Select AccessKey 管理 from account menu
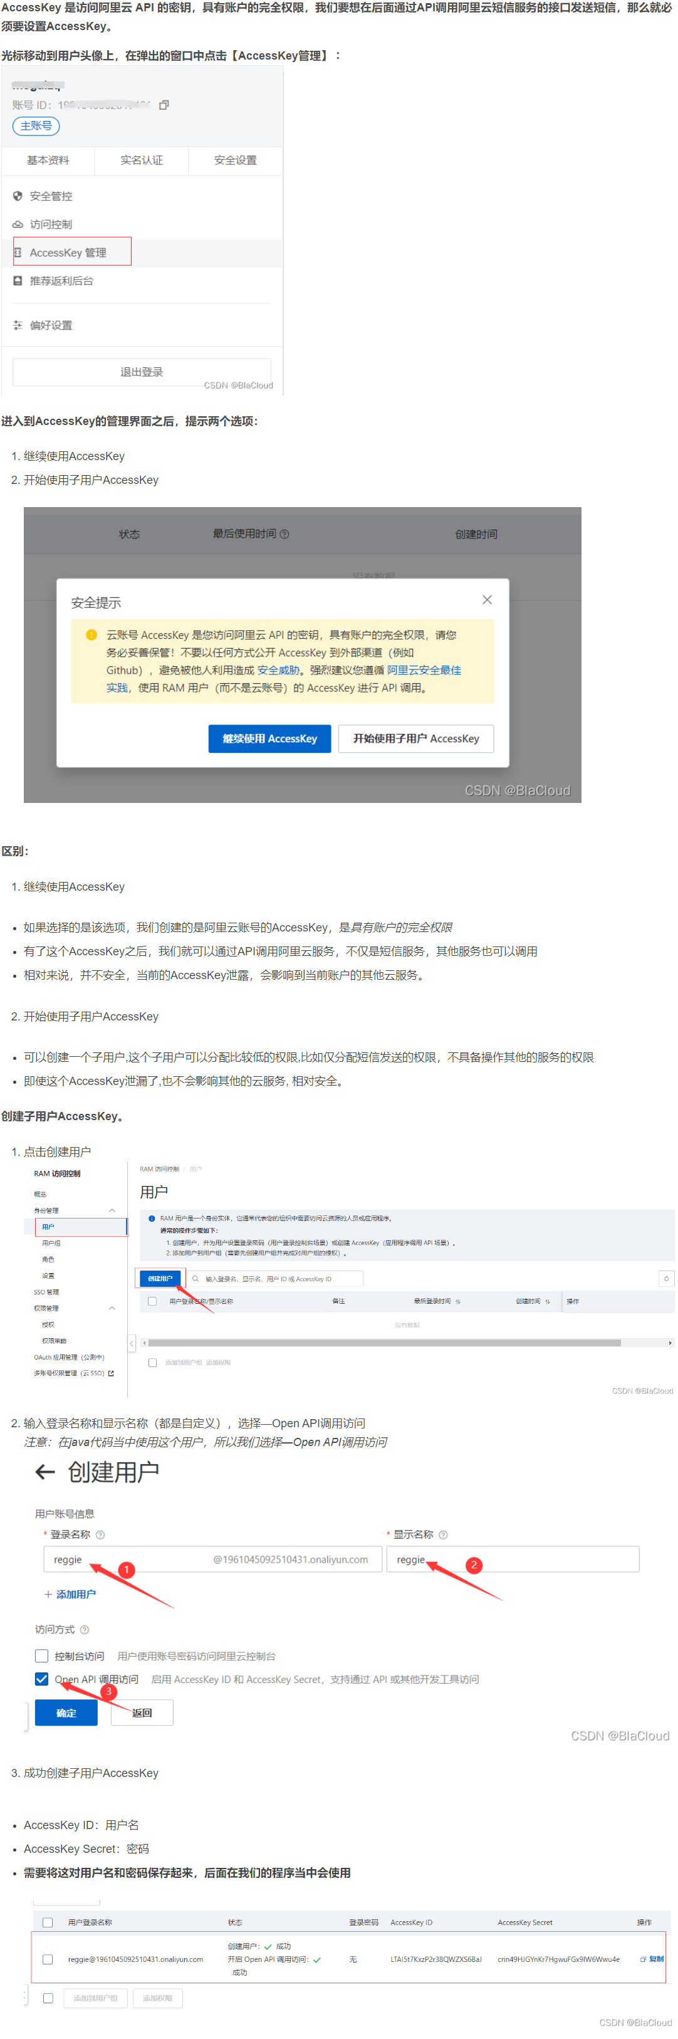The height and width of the screenshot is (2039, 678). coord(68,253)
